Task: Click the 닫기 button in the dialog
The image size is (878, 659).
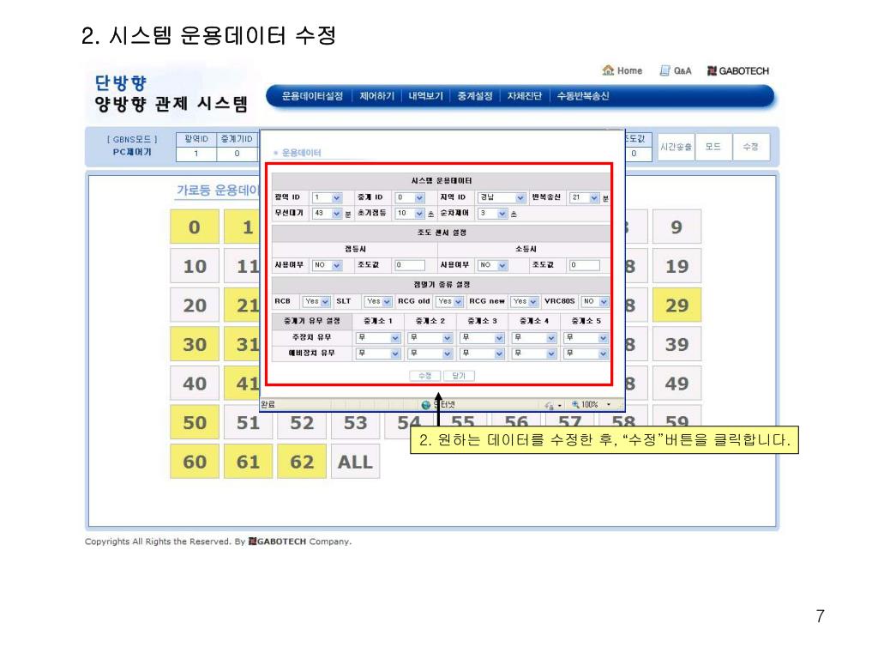Action: 459,376
